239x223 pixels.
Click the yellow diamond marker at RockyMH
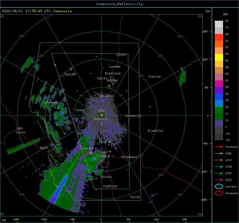pyautogui.click(x=71, y=69)
